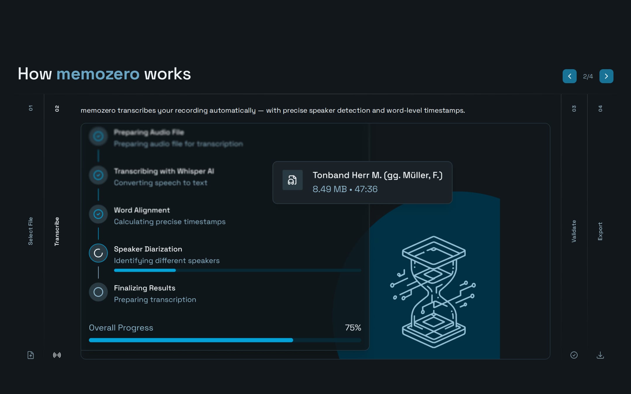The width and height of the screenshot is (631, 394).
Task: Click the check circle next to Transcribing with Whisper AI
Action: click(x=98, y=175)
